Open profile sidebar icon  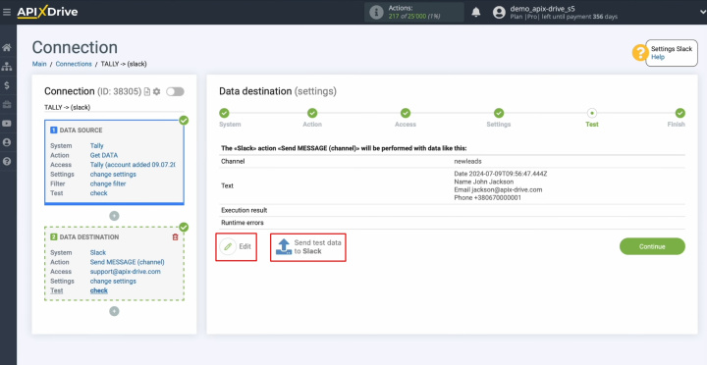[x=7, y=142]
